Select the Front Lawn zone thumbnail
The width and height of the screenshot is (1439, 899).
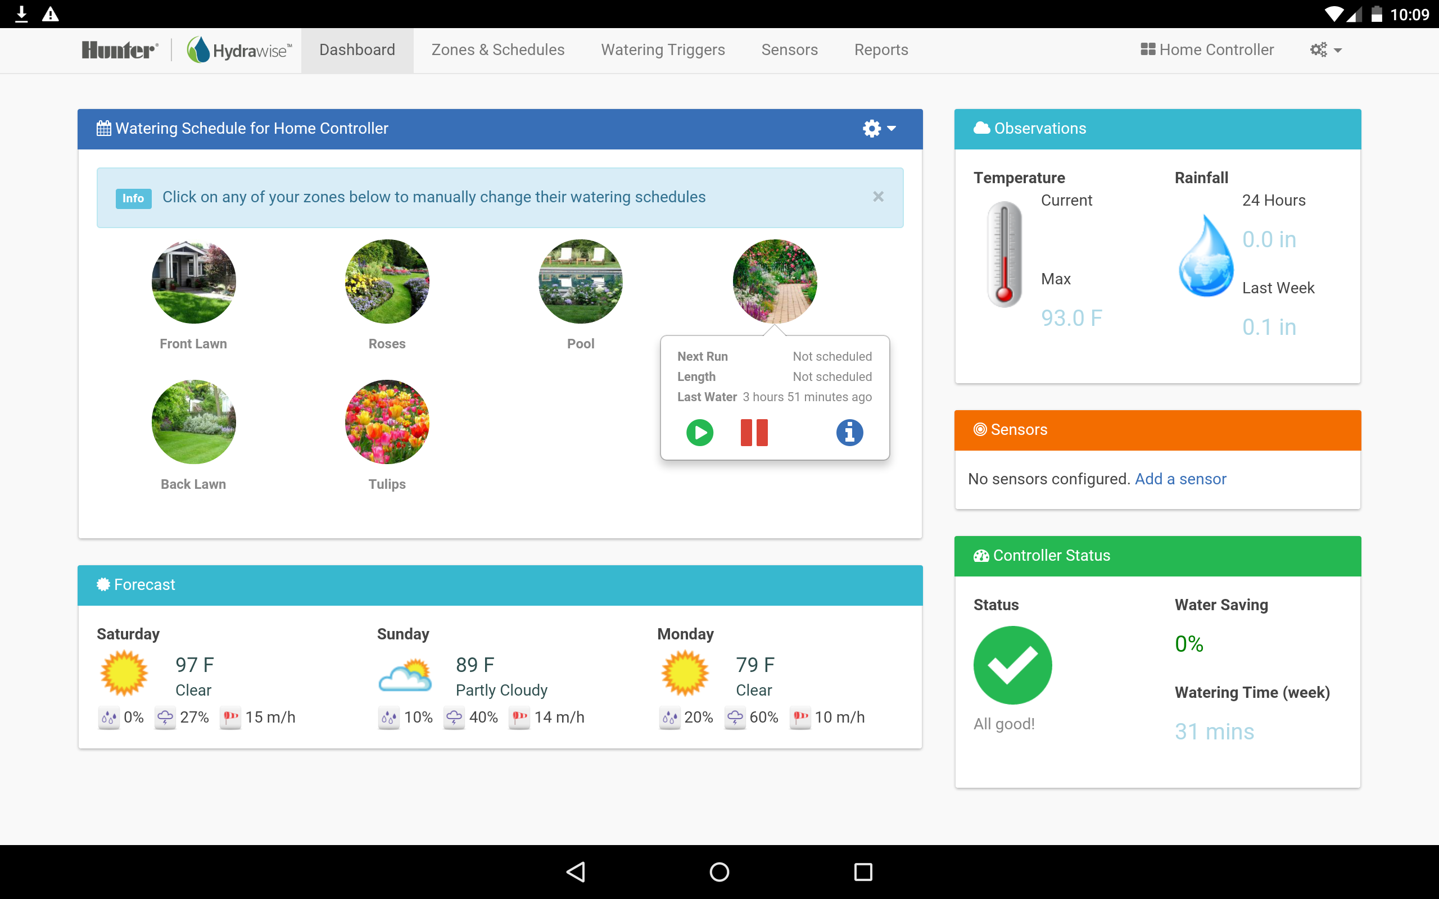pos(193,282)
